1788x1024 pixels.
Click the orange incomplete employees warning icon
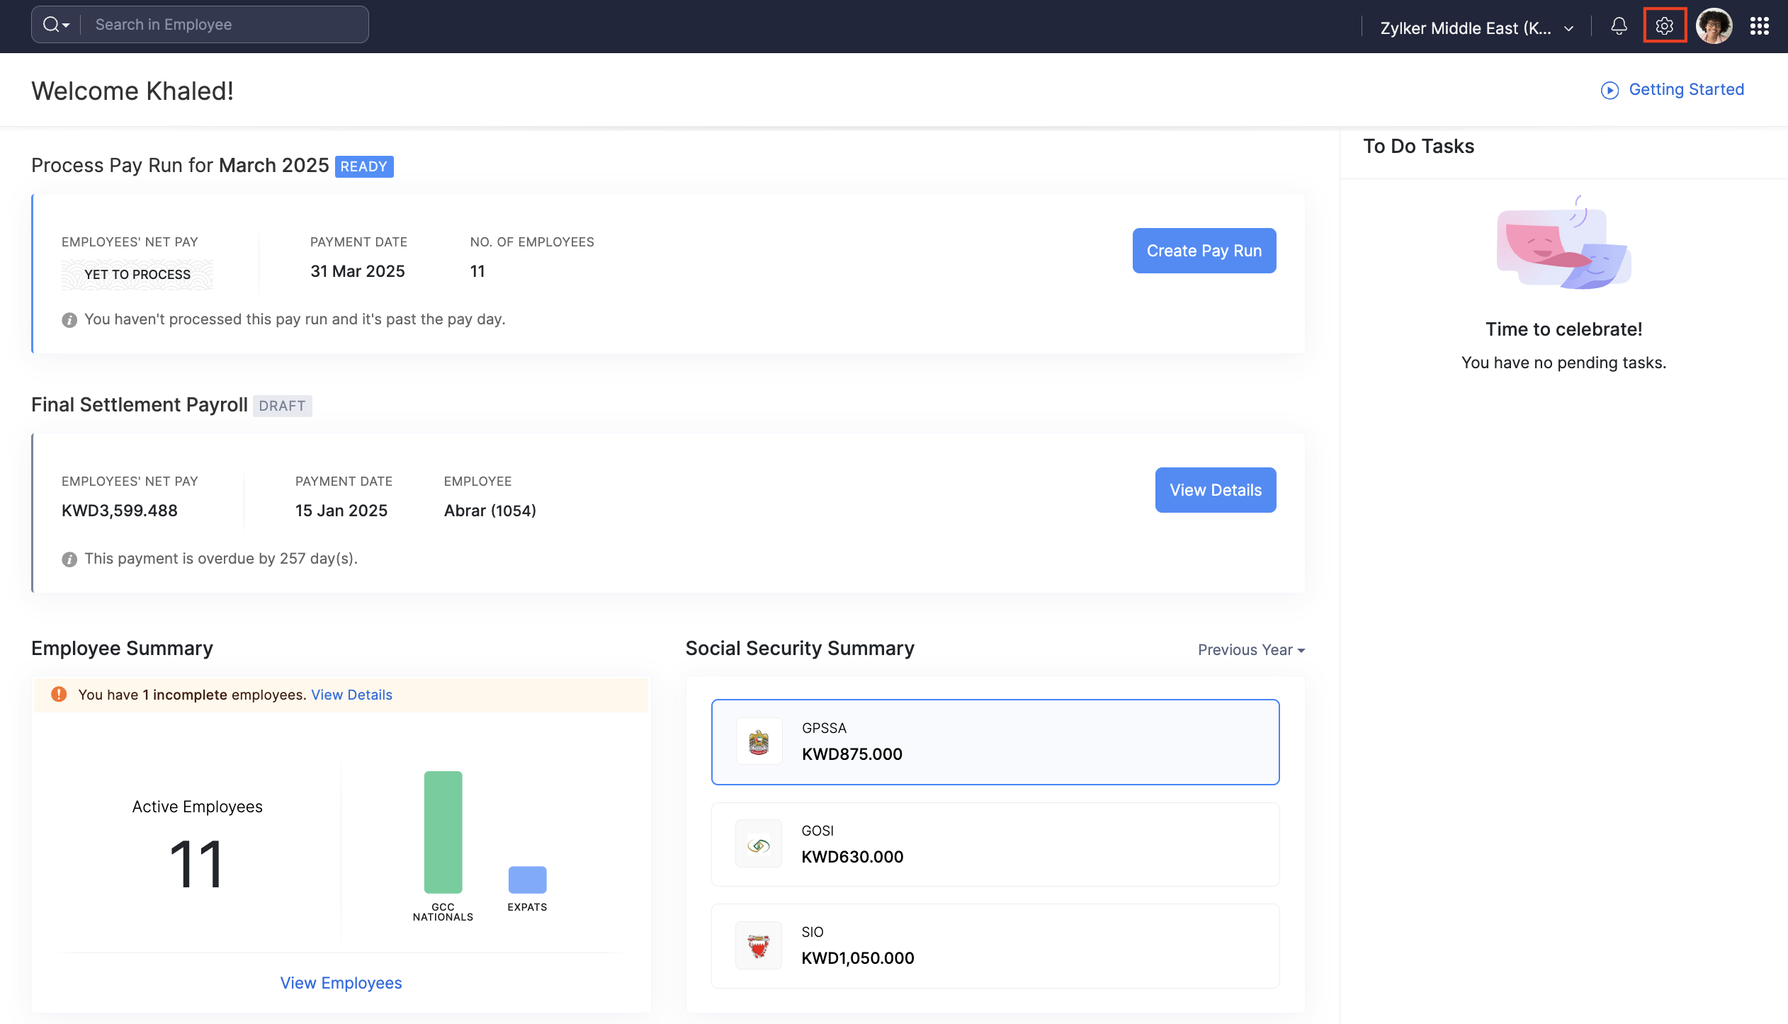[59, 695]
